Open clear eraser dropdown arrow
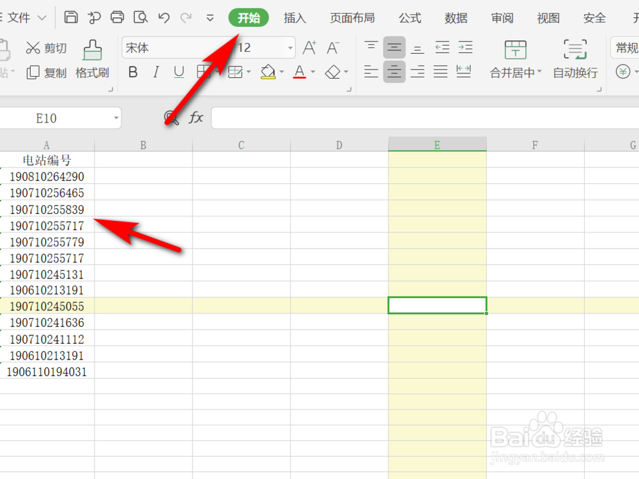Screen dimensions: 639x479 [x=346, y=72]
